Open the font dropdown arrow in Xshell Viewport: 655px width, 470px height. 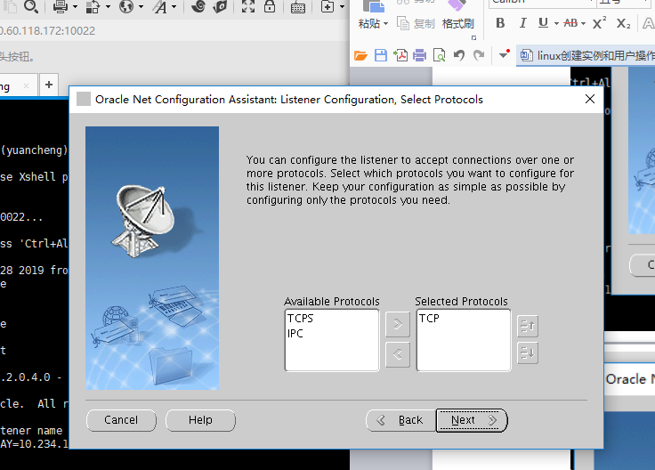pyautogui.click(x=174, y=7)
